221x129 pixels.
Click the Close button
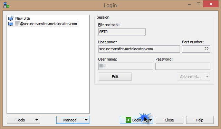[170, 120]
